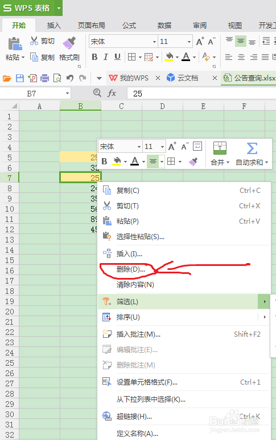
Task: Choose 设置单元格格式(F) menu item
Action: coord(184,382)
